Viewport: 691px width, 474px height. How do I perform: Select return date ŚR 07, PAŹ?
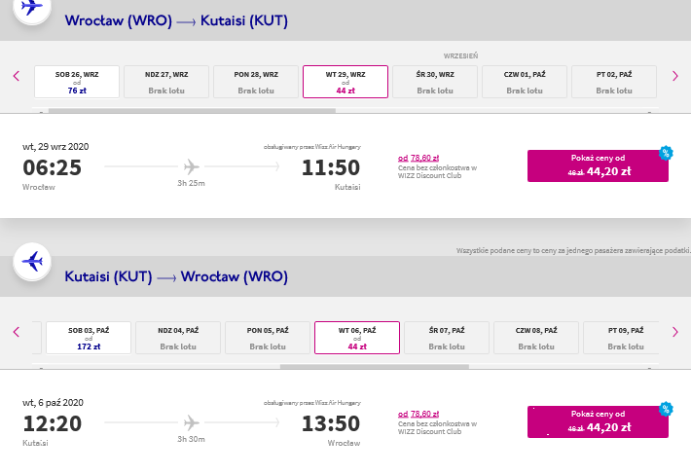click(x=447, y=338)
